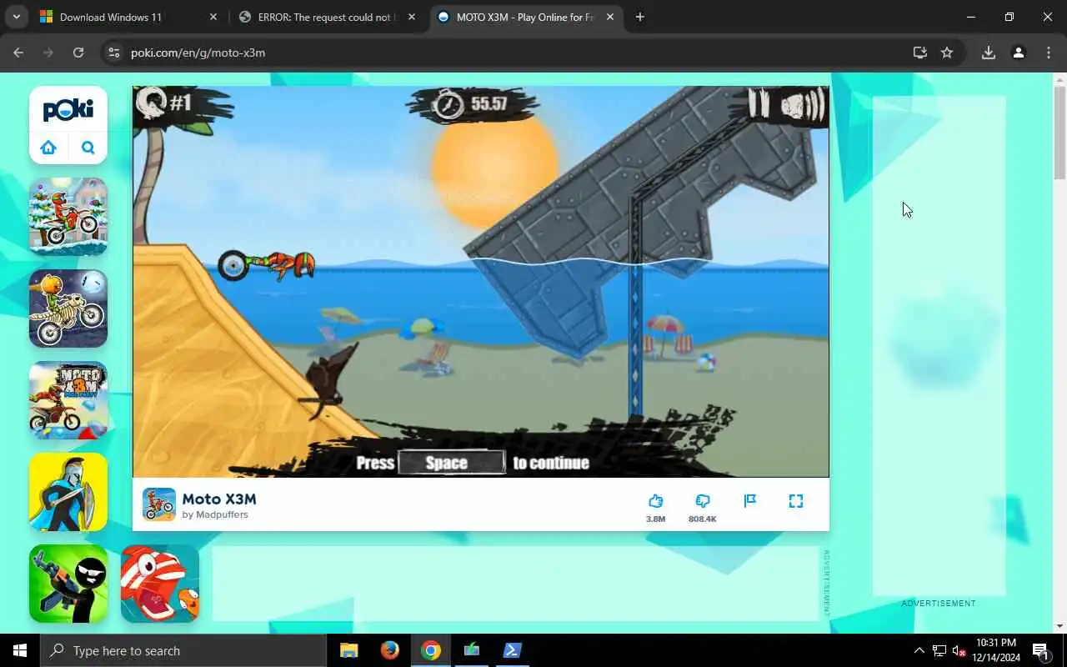Open the stickman gun game thumbnail

pos(68,584)
